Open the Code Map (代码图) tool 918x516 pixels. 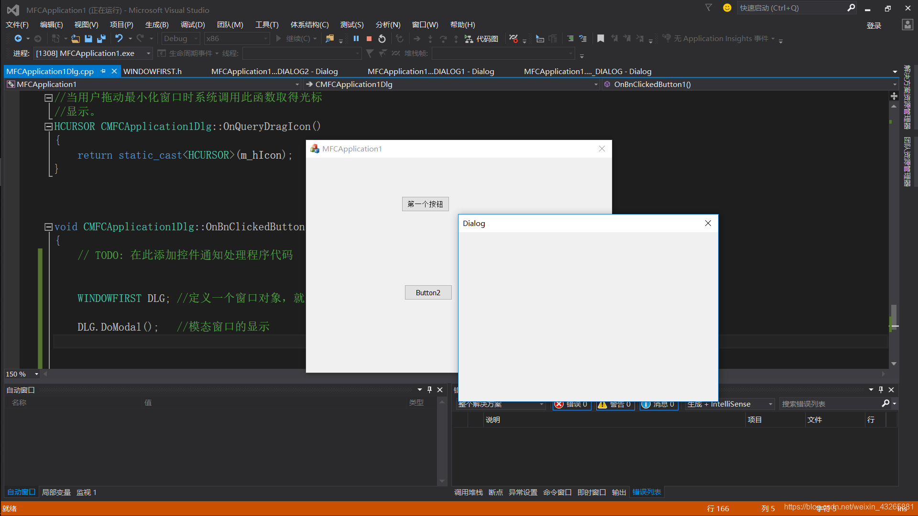(482, 39)
